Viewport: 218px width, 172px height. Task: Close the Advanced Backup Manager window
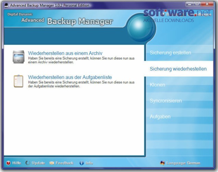pyautogui.click(x=207, y=4)
